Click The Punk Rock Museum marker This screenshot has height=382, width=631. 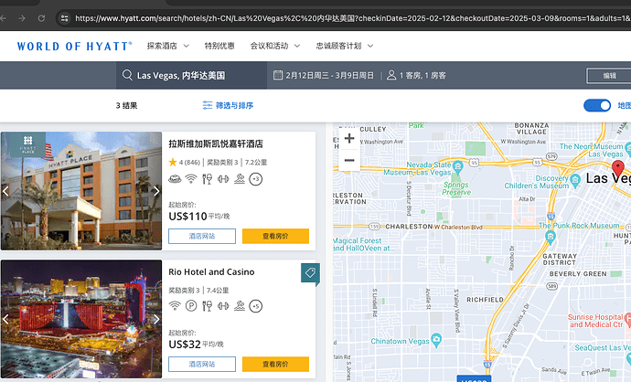click(551, 238)
